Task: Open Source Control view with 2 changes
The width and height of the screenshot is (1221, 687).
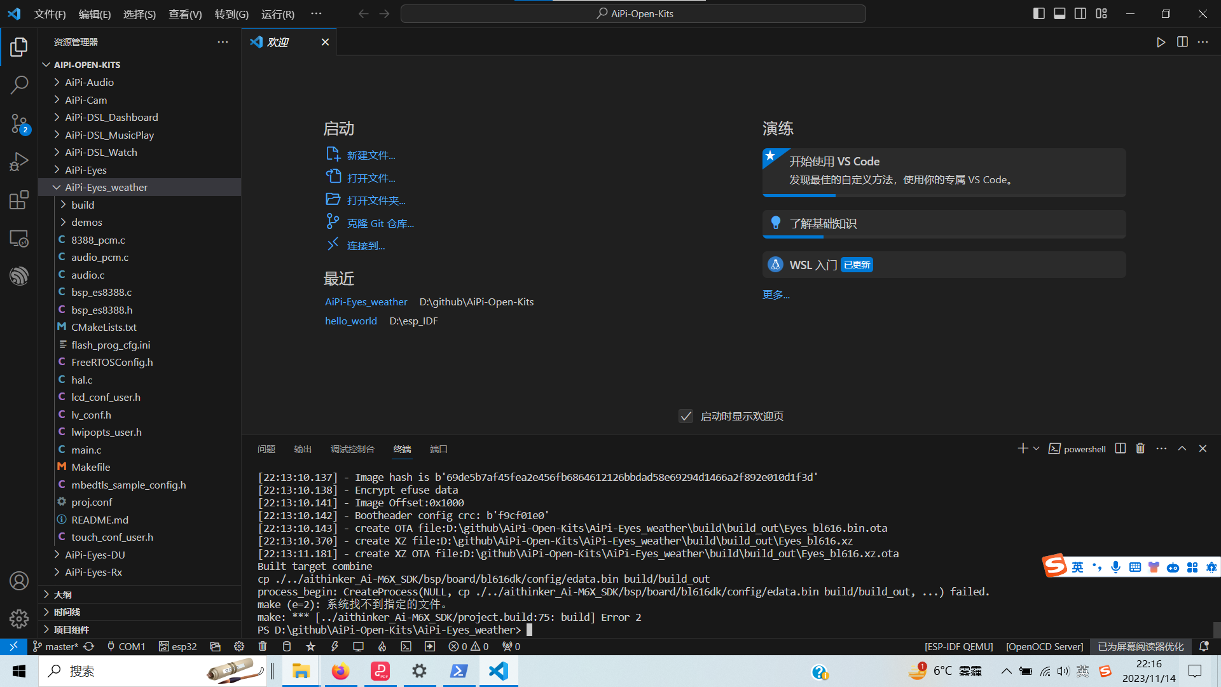Action: 19,123
